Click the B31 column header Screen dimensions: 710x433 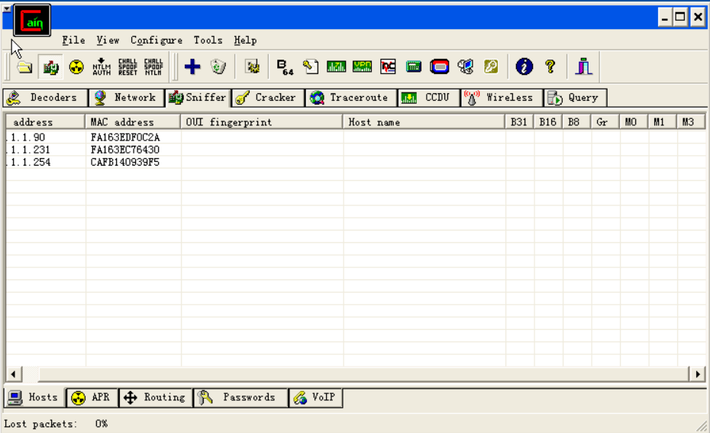point(519,122)
